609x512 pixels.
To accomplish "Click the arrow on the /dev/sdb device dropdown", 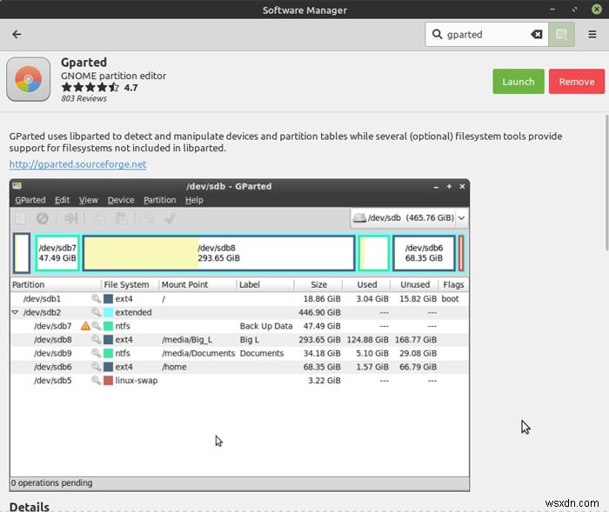I will pos(461,218).
